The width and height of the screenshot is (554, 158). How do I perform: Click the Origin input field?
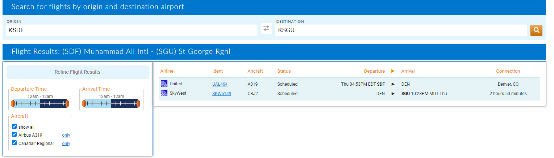pyautogui.click(x=132, y=30)
